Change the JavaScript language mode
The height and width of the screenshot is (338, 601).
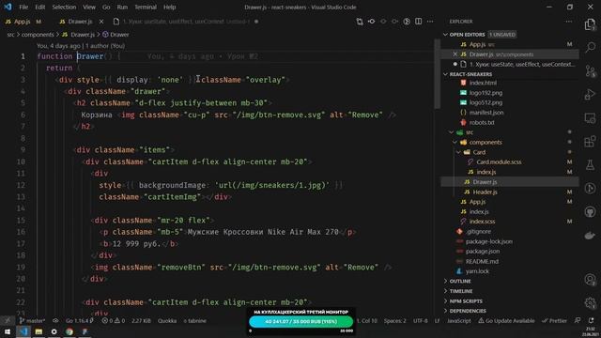pyautogui.click(x=459, y=321)
